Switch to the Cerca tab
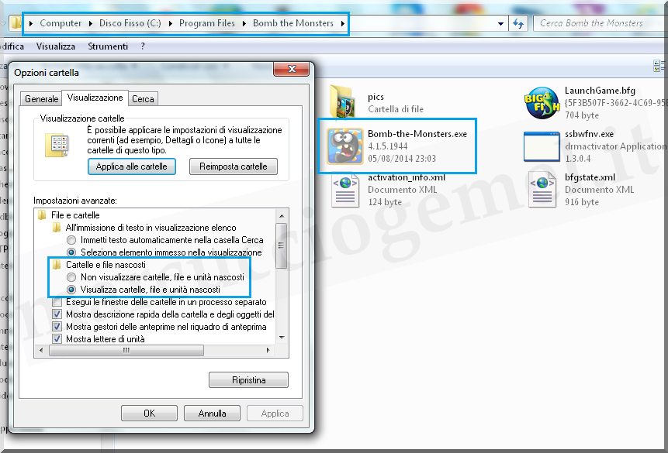 [x=143, y=98]
